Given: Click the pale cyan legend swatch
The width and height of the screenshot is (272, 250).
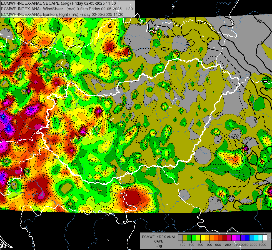Looking at the screenshot, I should tap(260, 237).
